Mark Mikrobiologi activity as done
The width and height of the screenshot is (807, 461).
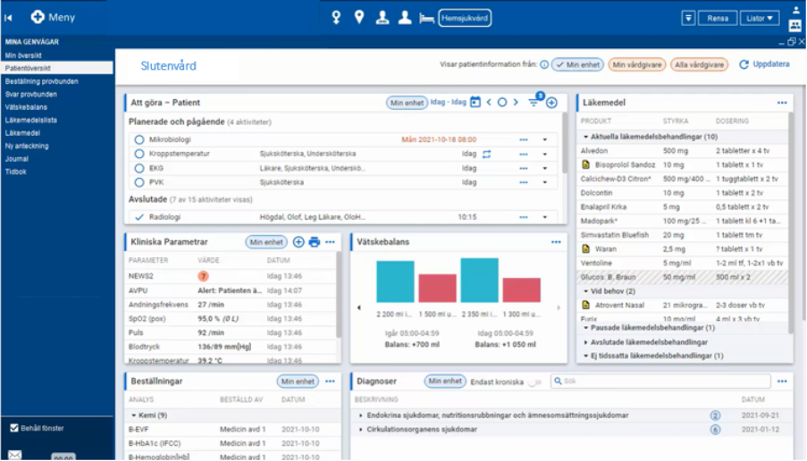click(x=139, y=139)
